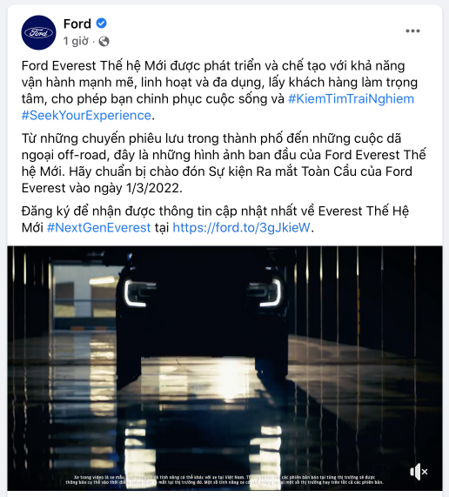Click the globe public-audience icon
The width and height of the screenshot is (449, 497).
pyautogui.click(x=104, y=41)
